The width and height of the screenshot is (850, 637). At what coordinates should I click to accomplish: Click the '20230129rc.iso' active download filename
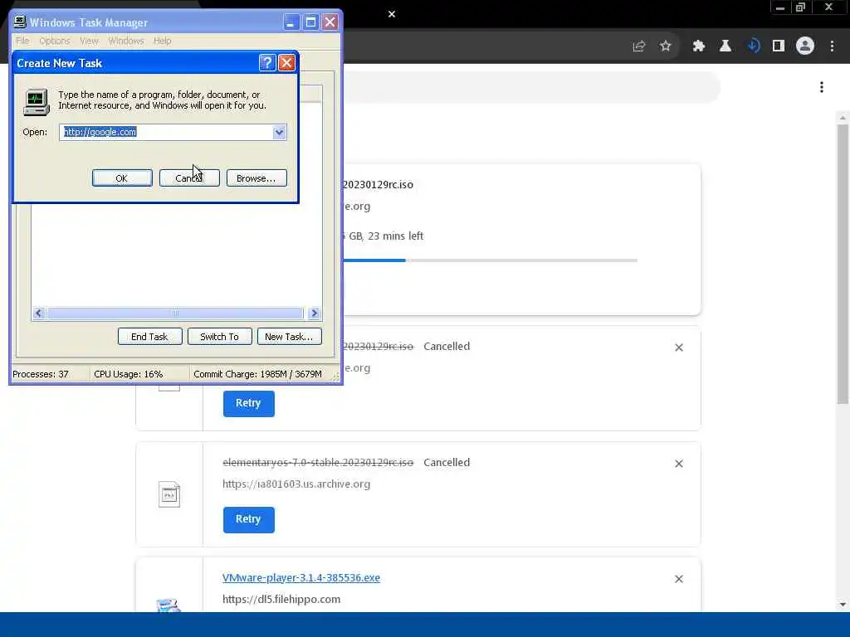[x=378, y=185]
